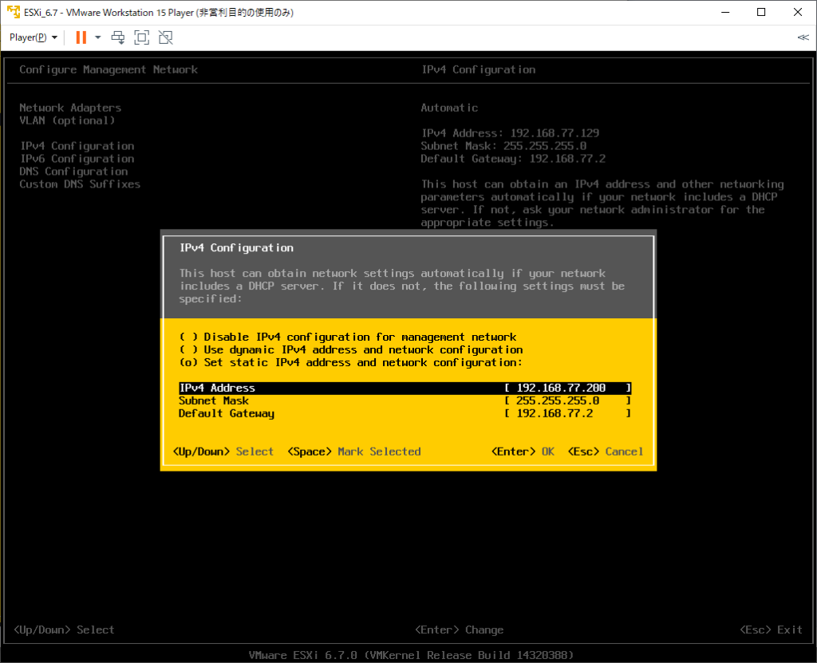
Task: Click <Esc> Cancel in dialog
Action: tap(606, 452)
